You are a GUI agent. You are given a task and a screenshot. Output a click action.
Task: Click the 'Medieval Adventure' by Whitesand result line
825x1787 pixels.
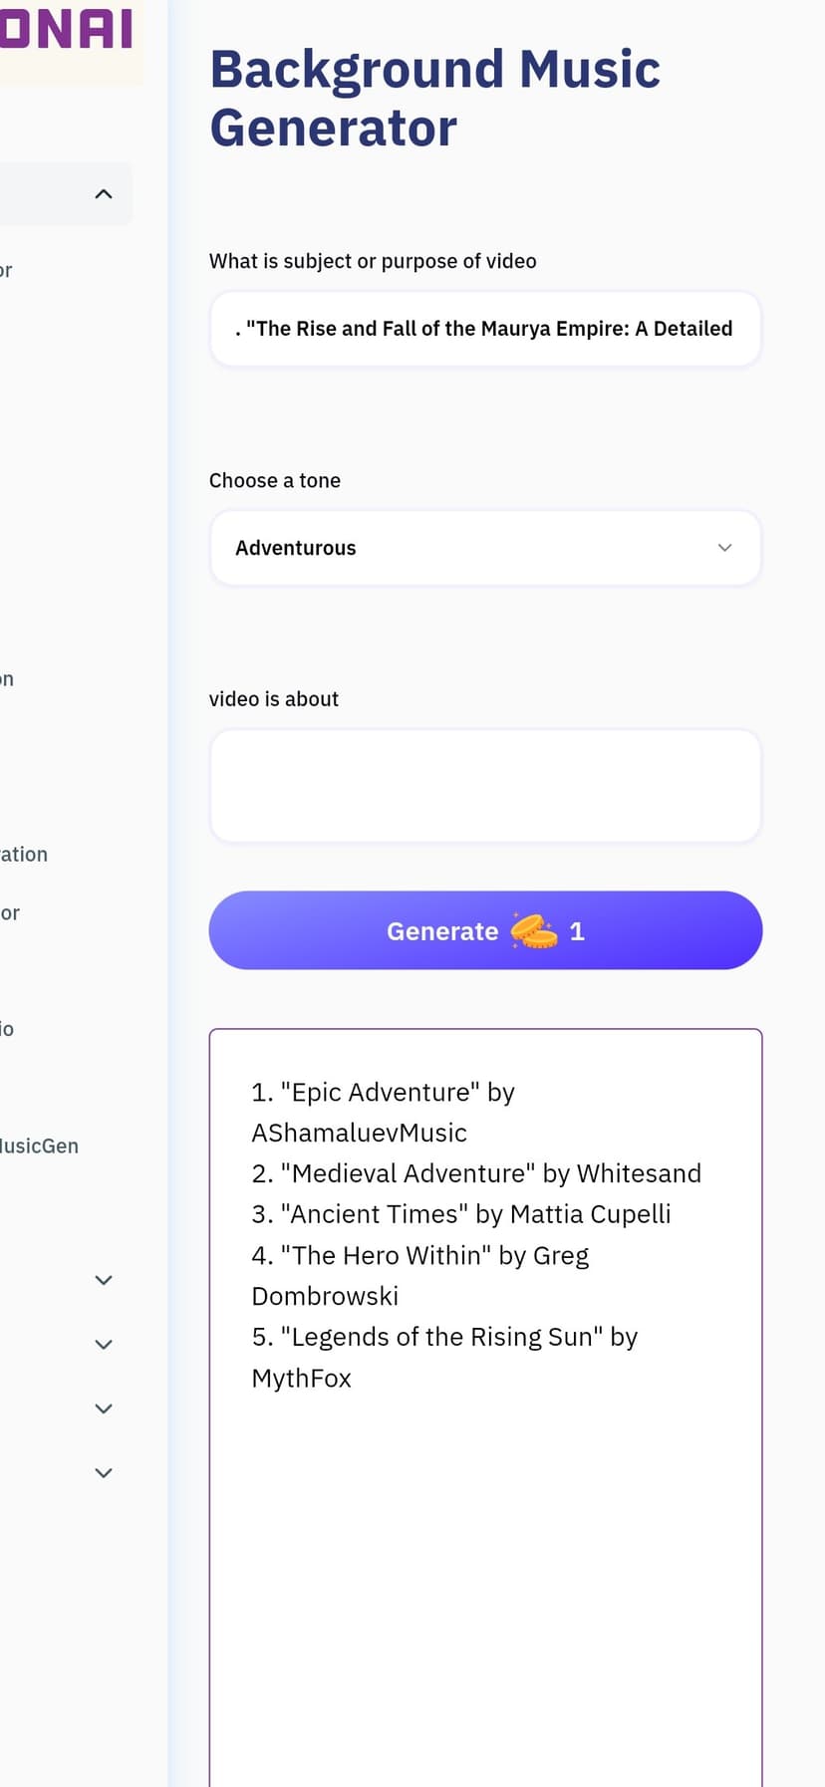pos(476,1173)
